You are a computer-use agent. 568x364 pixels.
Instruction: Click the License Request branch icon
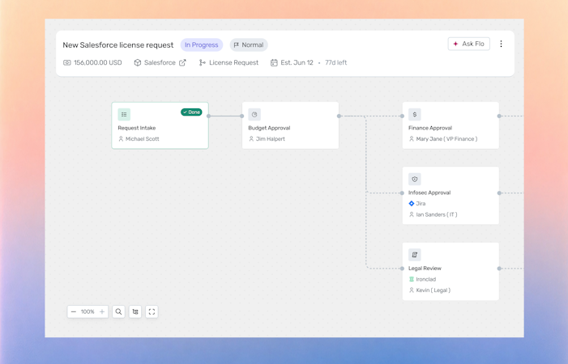(x=202, y=62)
